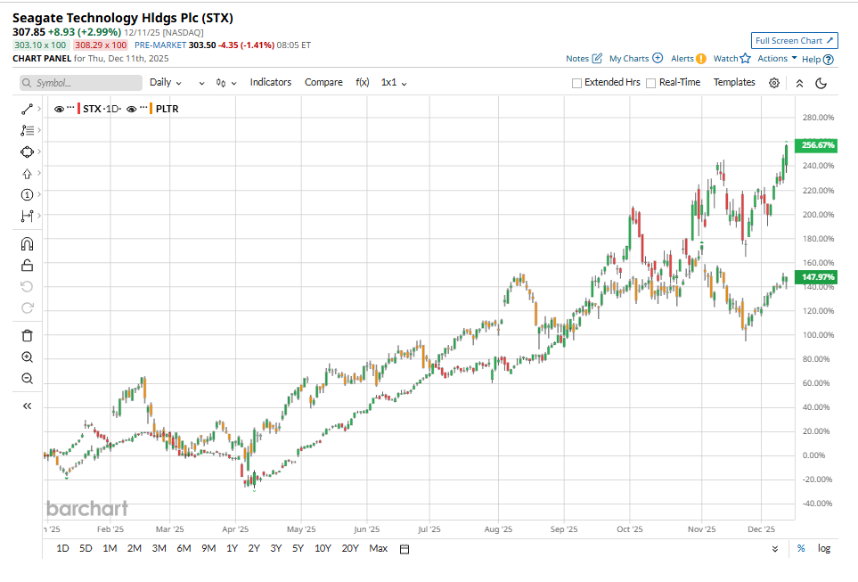Screen dimensions: 858x582
Task: Expand the 1x1 chart layout dropdown
Action: point(394,82)
